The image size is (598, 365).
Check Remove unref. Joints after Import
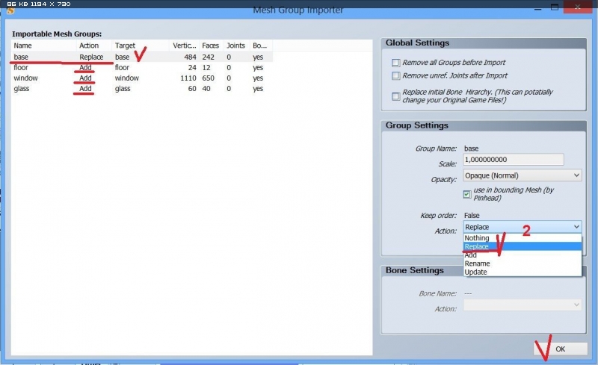pyautogui.click(x=395, y=75)
